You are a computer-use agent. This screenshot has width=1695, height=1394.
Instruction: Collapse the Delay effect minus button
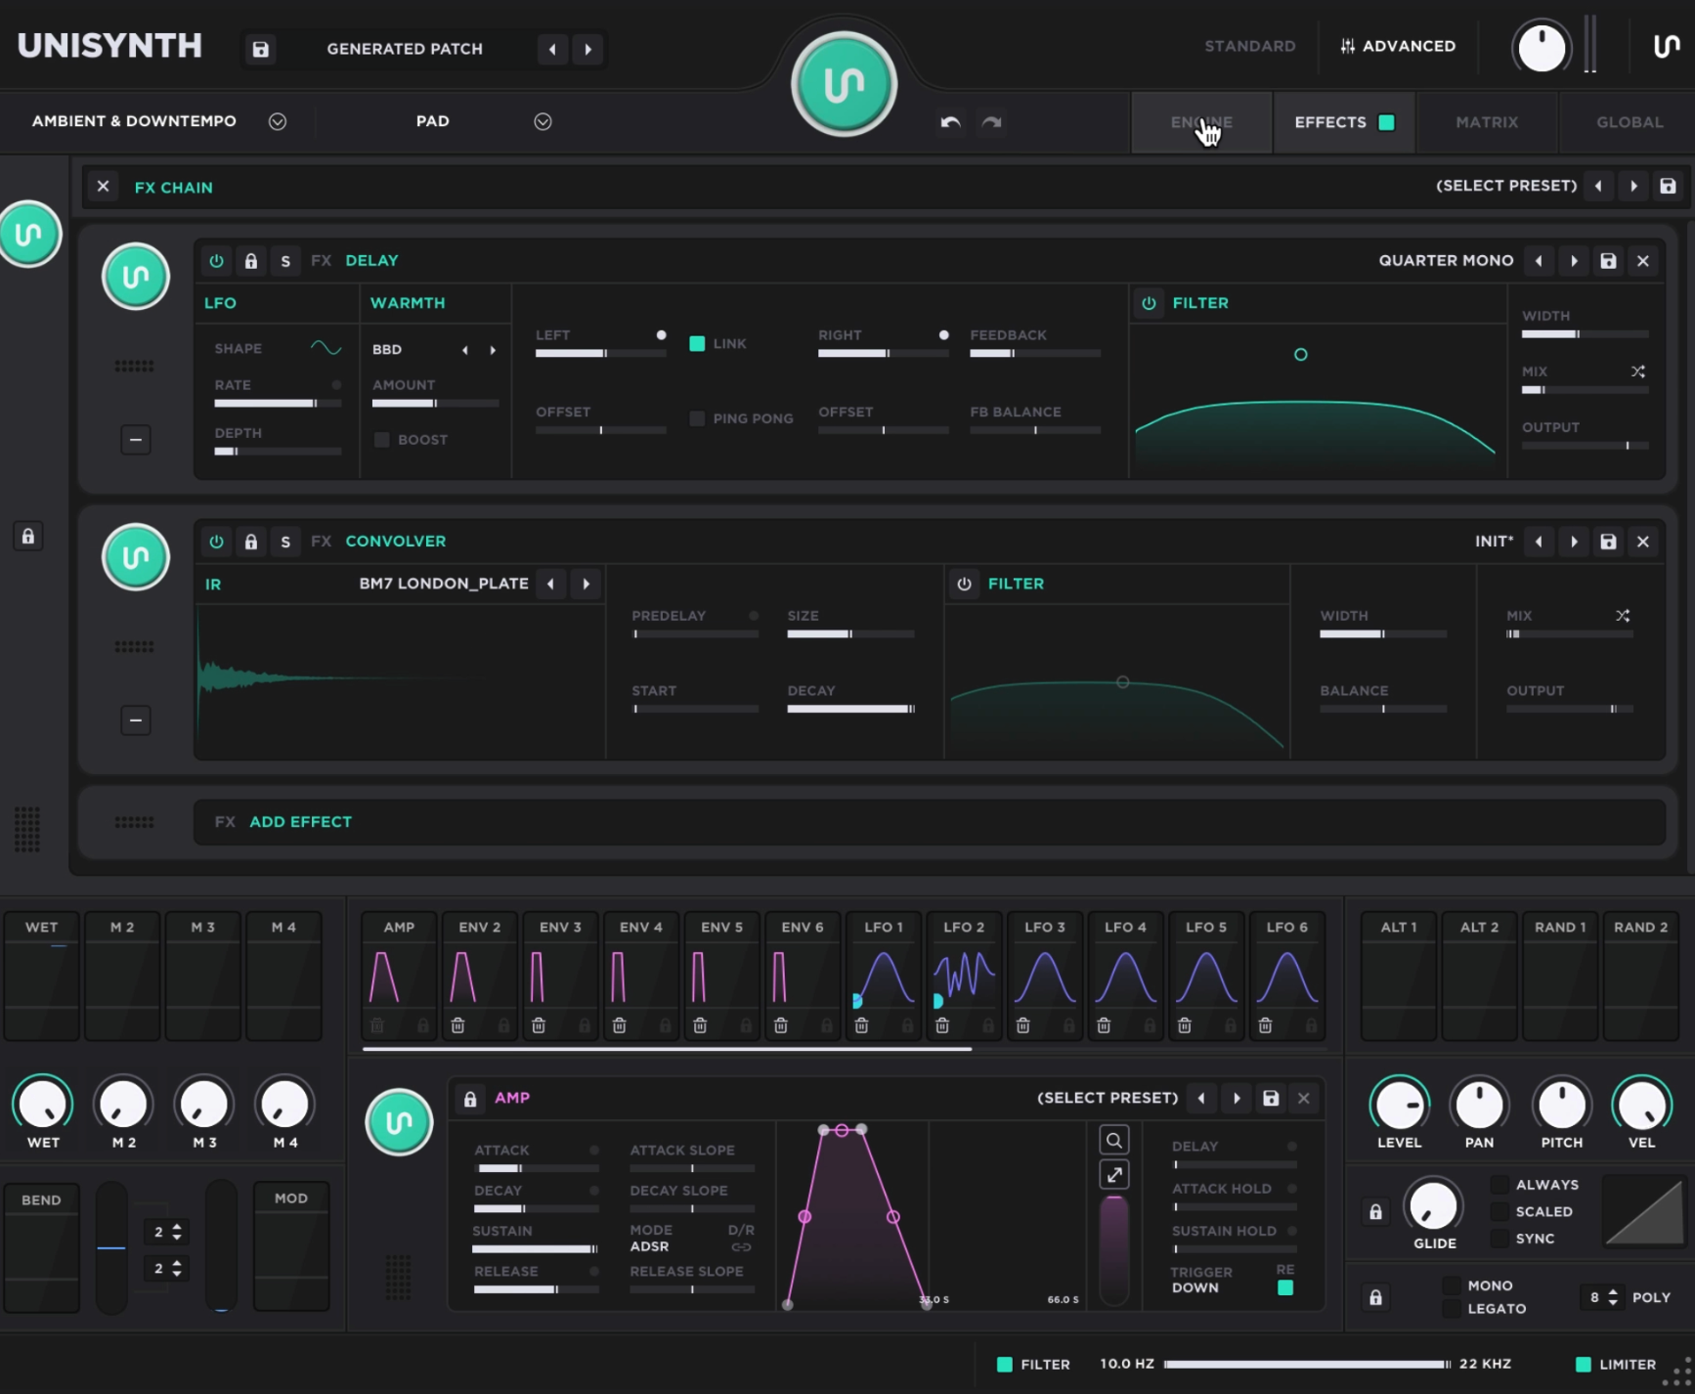click(x=136, y=440)
